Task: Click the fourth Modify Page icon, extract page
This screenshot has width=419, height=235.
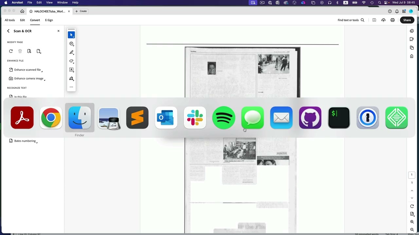Action: (x=39, y=51)
